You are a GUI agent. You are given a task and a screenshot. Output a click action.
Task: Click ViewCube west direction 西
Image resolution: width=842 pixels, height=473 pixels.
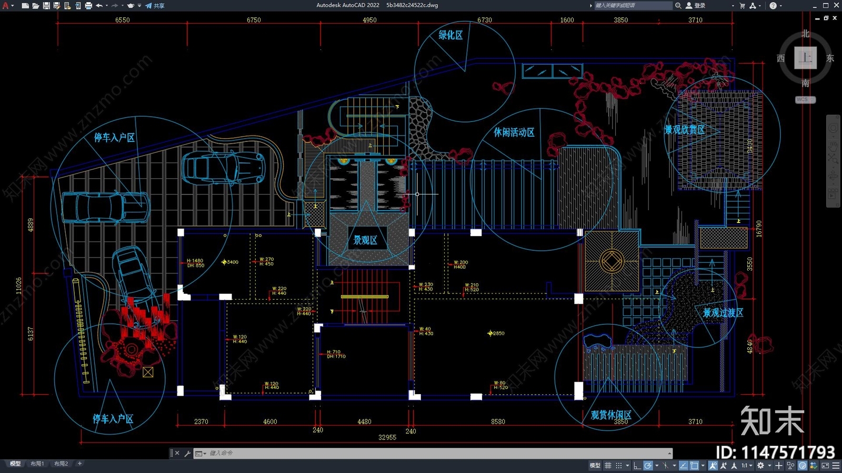coord(781,58)
